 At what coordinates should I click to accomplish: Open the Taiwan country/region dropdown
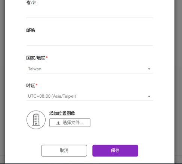(90, 69)
